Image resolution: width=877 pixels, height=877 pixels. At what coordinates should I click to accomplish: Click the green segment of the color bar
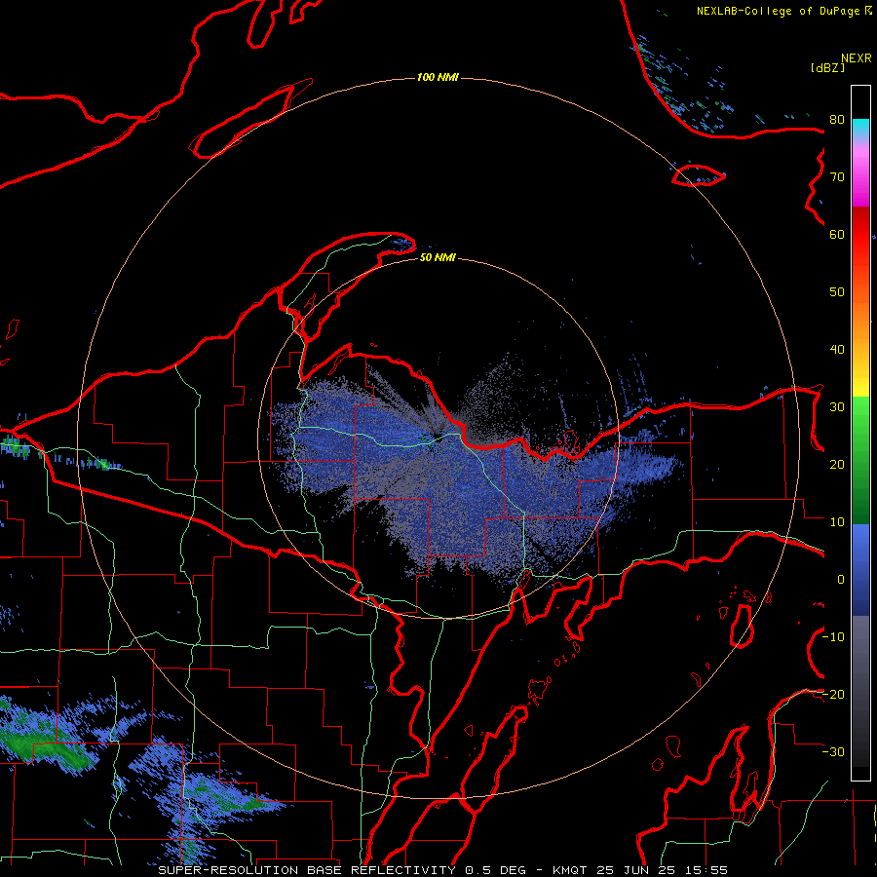860,460
